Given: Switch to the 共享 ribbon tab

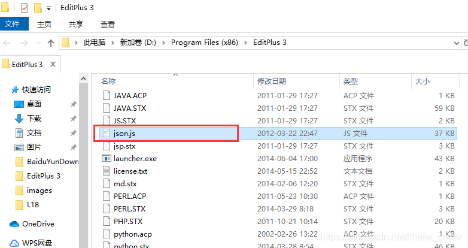Looking at the screenshot, I should point(76,24).
